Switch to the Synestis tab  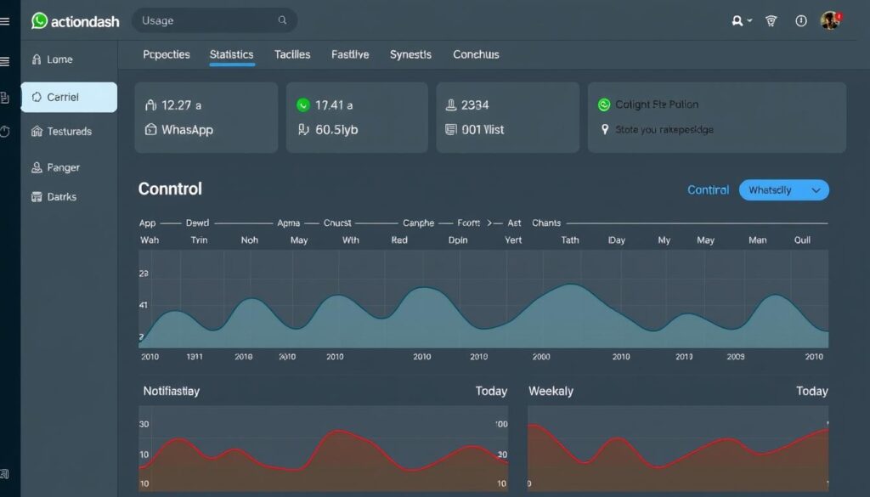coord(410,54)
